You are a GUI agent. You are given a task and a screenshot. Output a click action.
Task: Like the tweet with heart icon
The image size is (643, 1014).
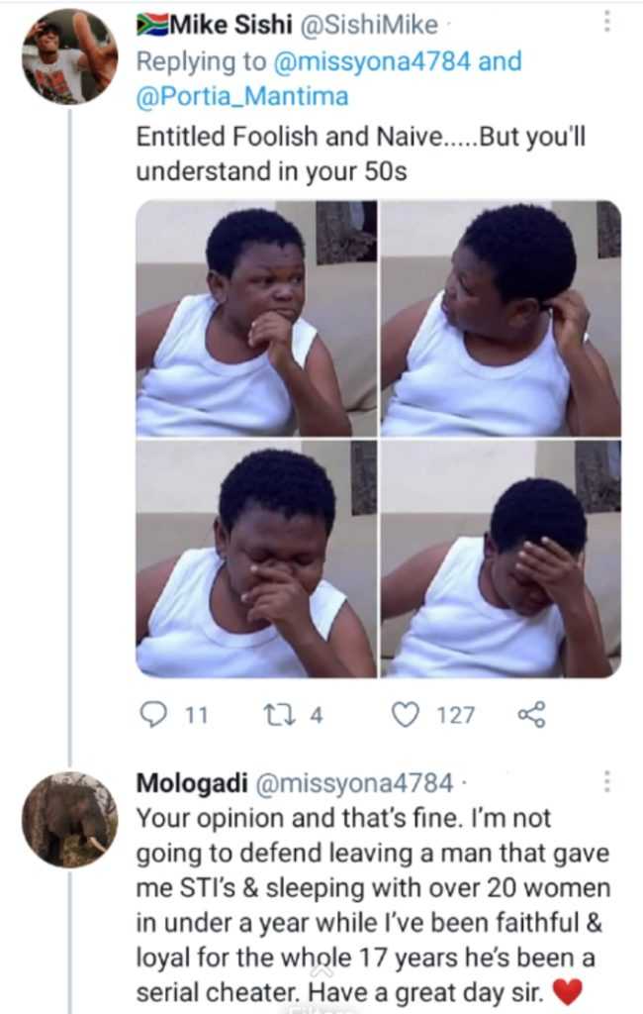pos(406,714)
